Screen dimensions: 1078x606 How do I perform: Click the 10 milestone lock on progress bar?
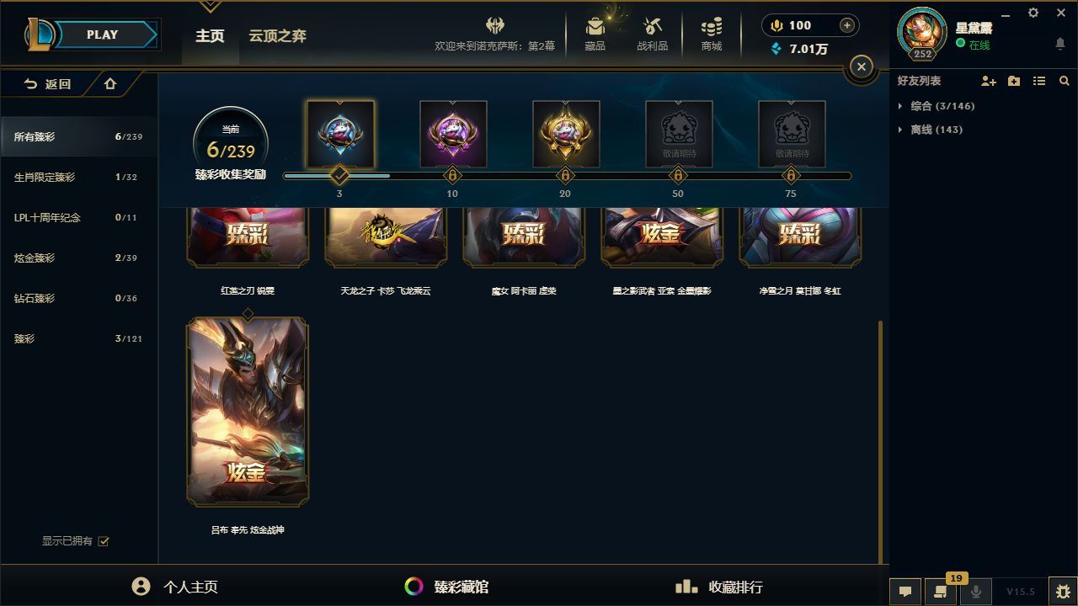[x=452, y=176]
